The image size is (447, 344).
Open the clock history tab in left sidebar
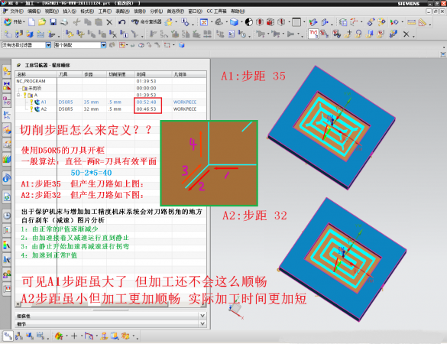click(7, 216)
